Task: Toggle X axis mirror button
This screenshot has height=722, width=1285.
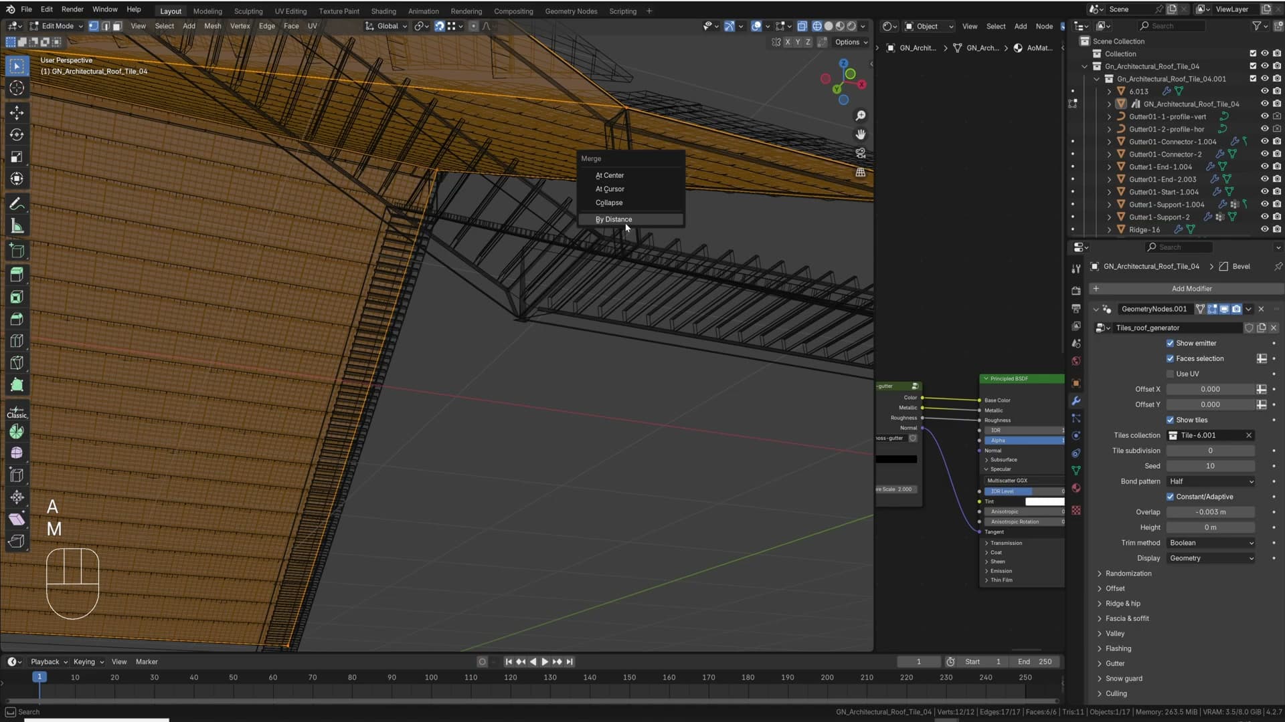Action: (x=787, y=42)
